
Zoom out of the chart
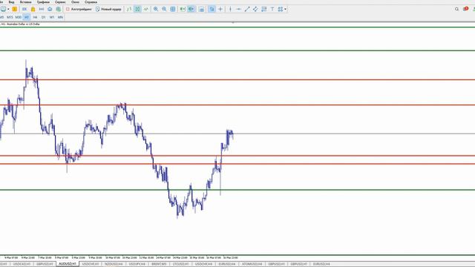(164, 9)
